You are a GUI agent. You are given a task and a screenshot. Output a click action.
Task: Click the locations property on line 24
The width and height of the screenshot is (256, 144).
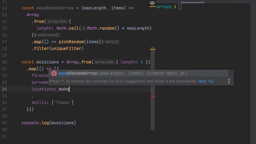pyautogui.click(x=43, y=89)
